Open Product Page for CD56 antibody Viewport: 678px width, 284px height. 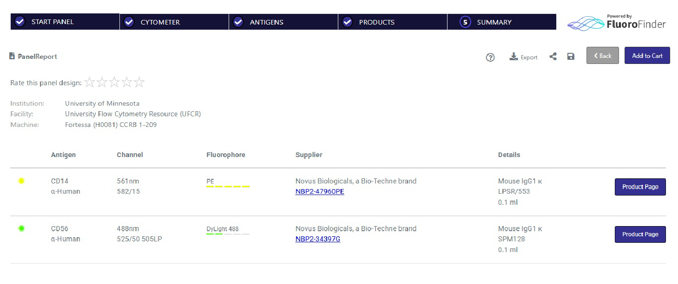(x=640, y=234)
